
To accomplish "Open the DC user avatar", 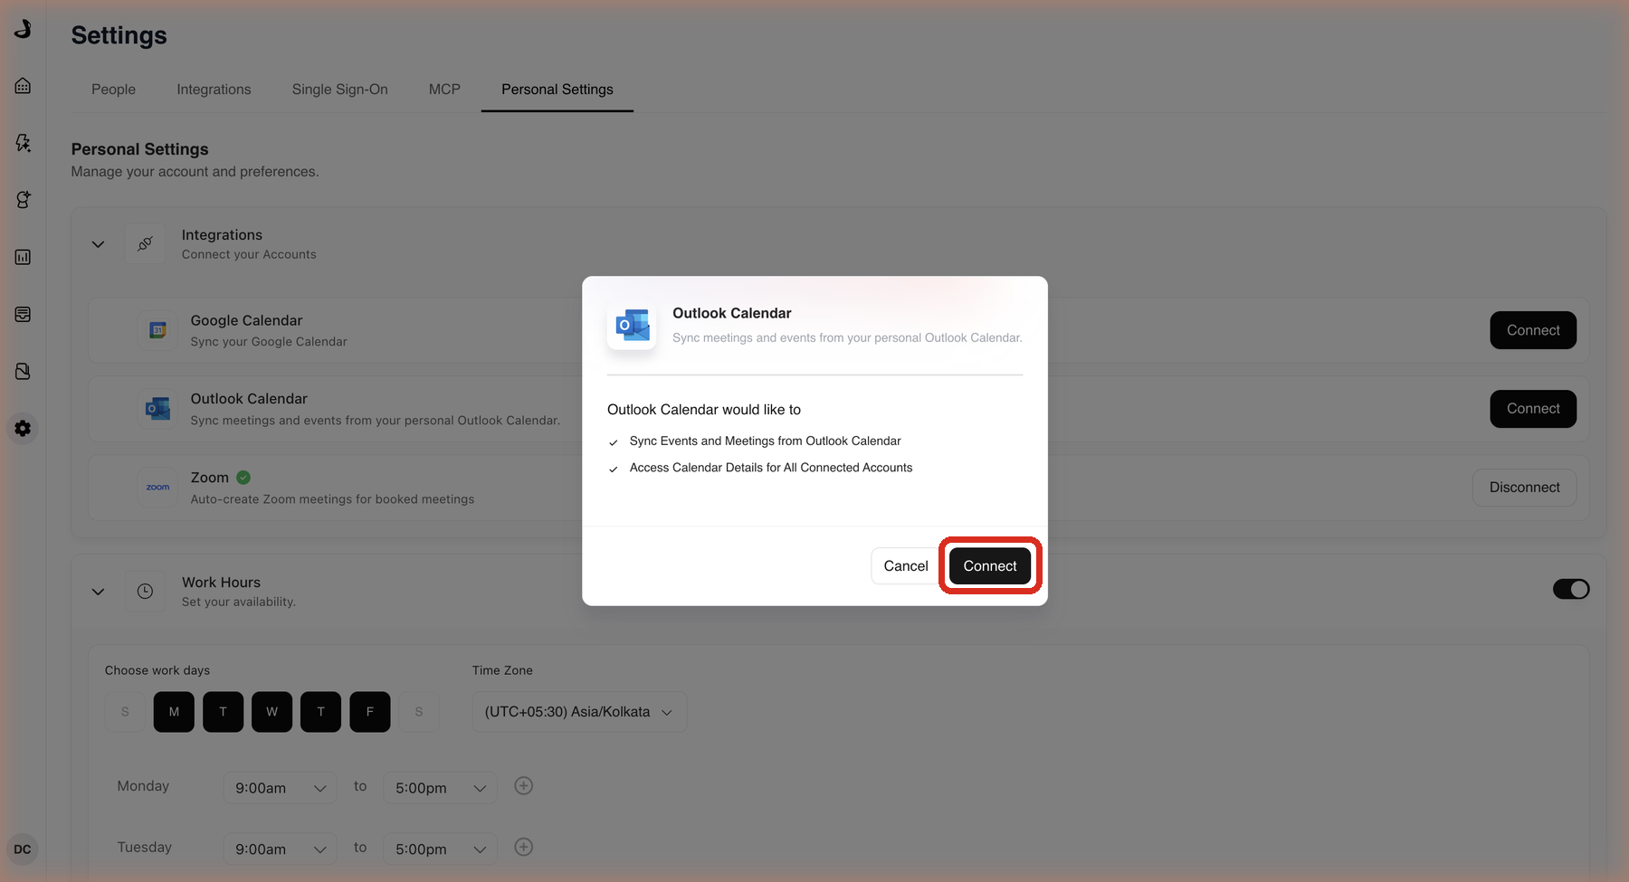I will pyautogui.click(x=23, y=849).
